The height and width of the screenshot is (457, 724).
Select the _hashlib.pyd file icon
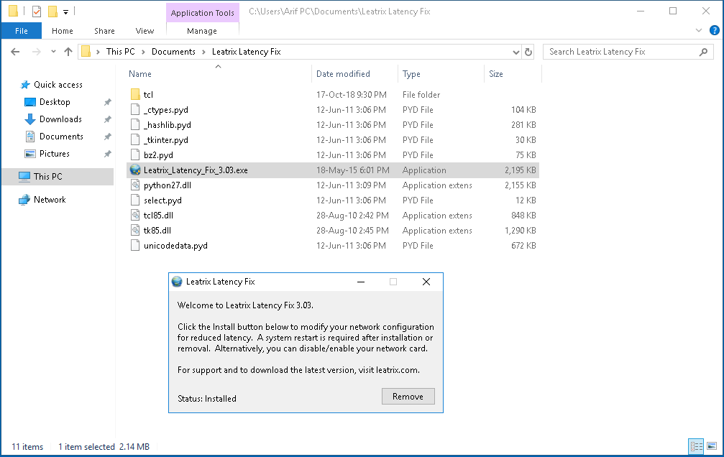[135, 124]
